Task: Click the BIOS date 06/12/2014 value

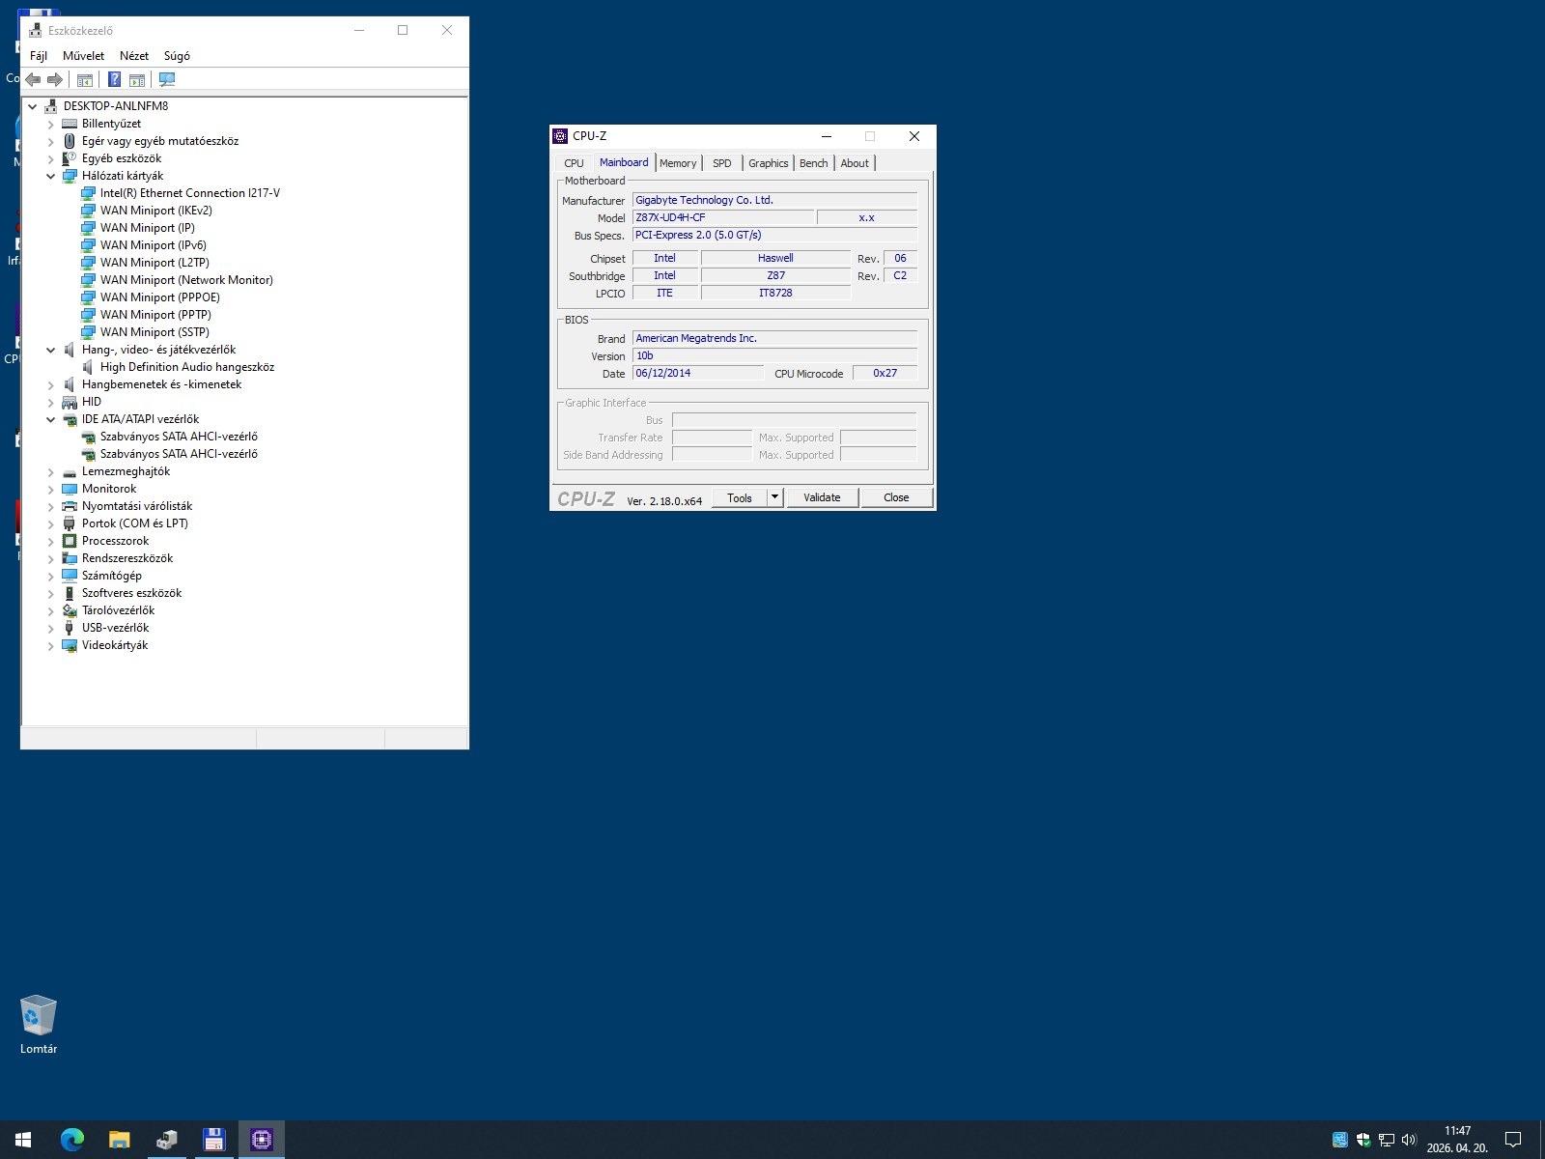Action: (x=698, y=374)
